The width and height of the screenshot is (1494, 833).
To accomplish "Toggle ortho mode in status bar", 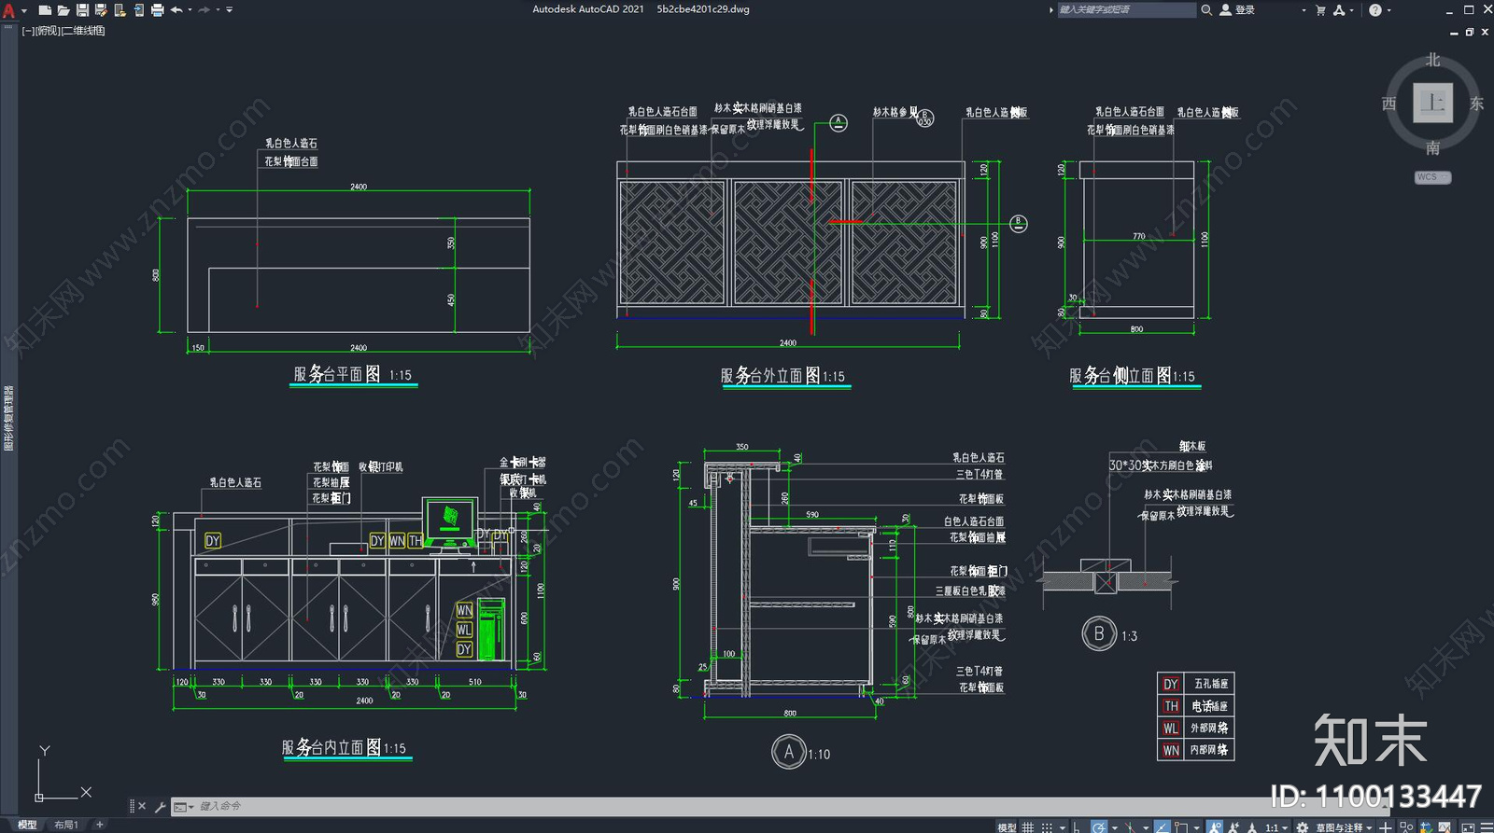I will point(1077,826).
